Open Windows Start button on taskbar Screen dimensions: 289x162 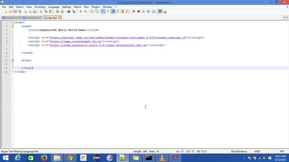pyautogui.click(x=5, y=158)
